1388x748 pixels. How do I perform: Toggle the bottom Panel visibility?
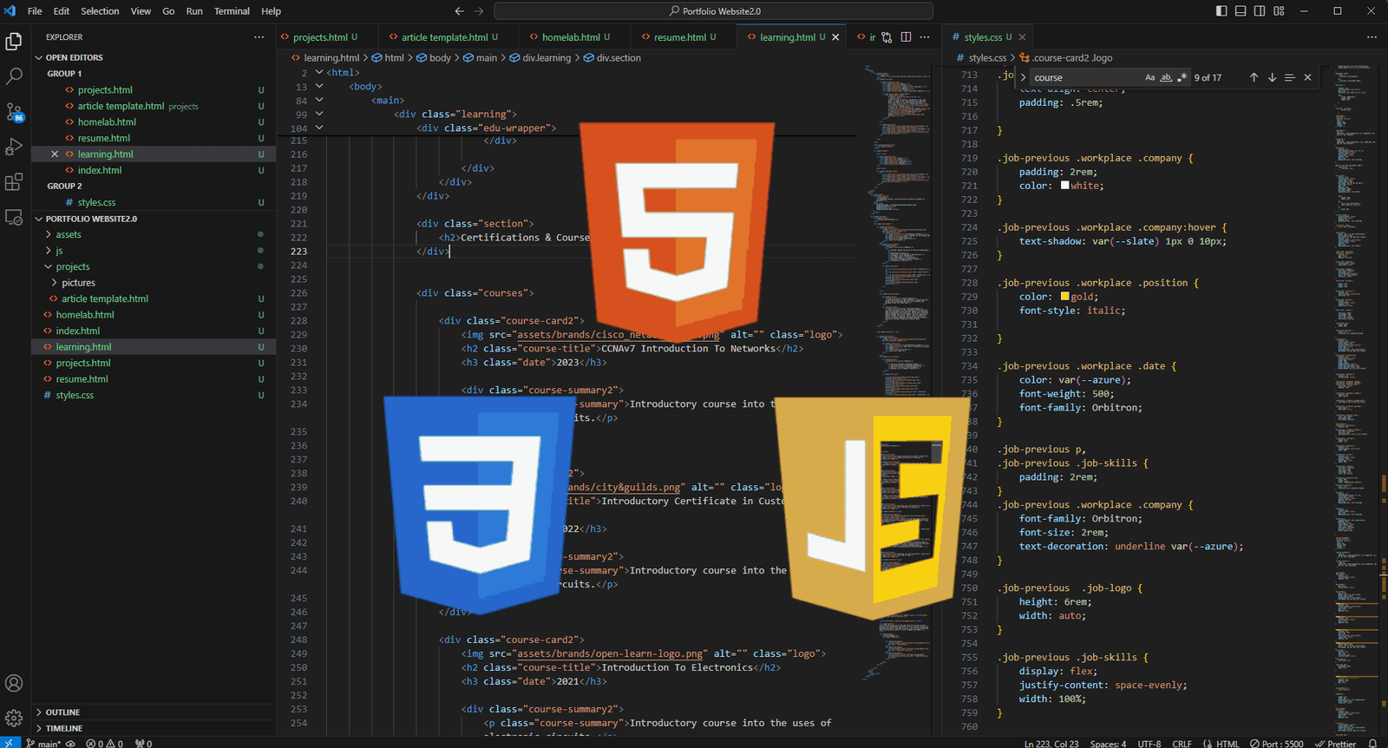[1241, 11]
